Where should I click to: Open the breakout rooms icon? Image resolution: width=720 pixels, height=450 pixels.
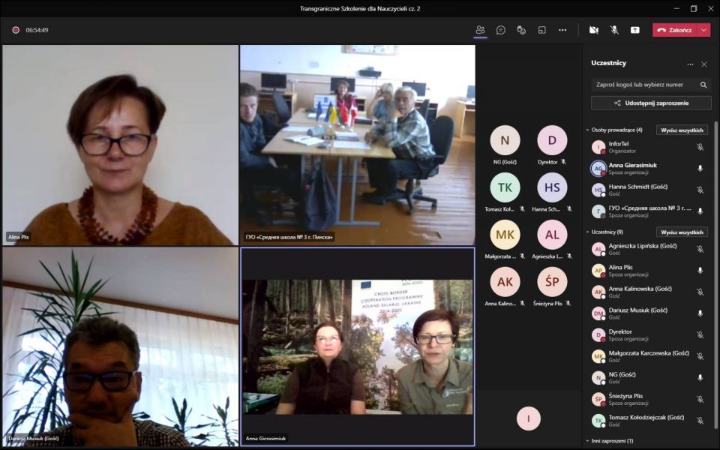(541, 30)
